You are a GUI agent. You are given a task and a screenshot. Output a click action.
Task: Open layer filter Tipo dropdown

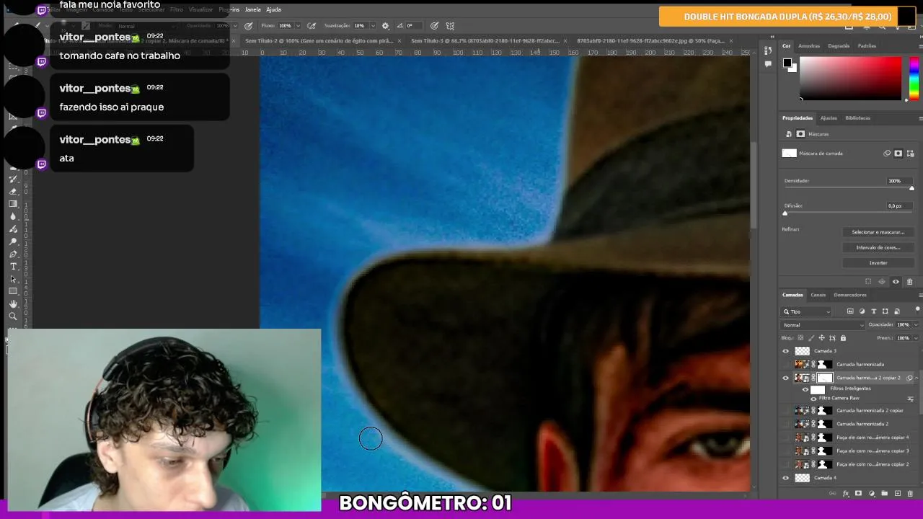807,311
